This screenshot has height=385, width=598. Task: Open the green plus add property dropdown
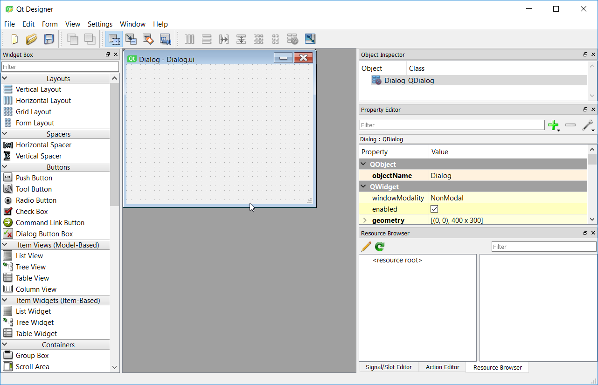[554, 125]
